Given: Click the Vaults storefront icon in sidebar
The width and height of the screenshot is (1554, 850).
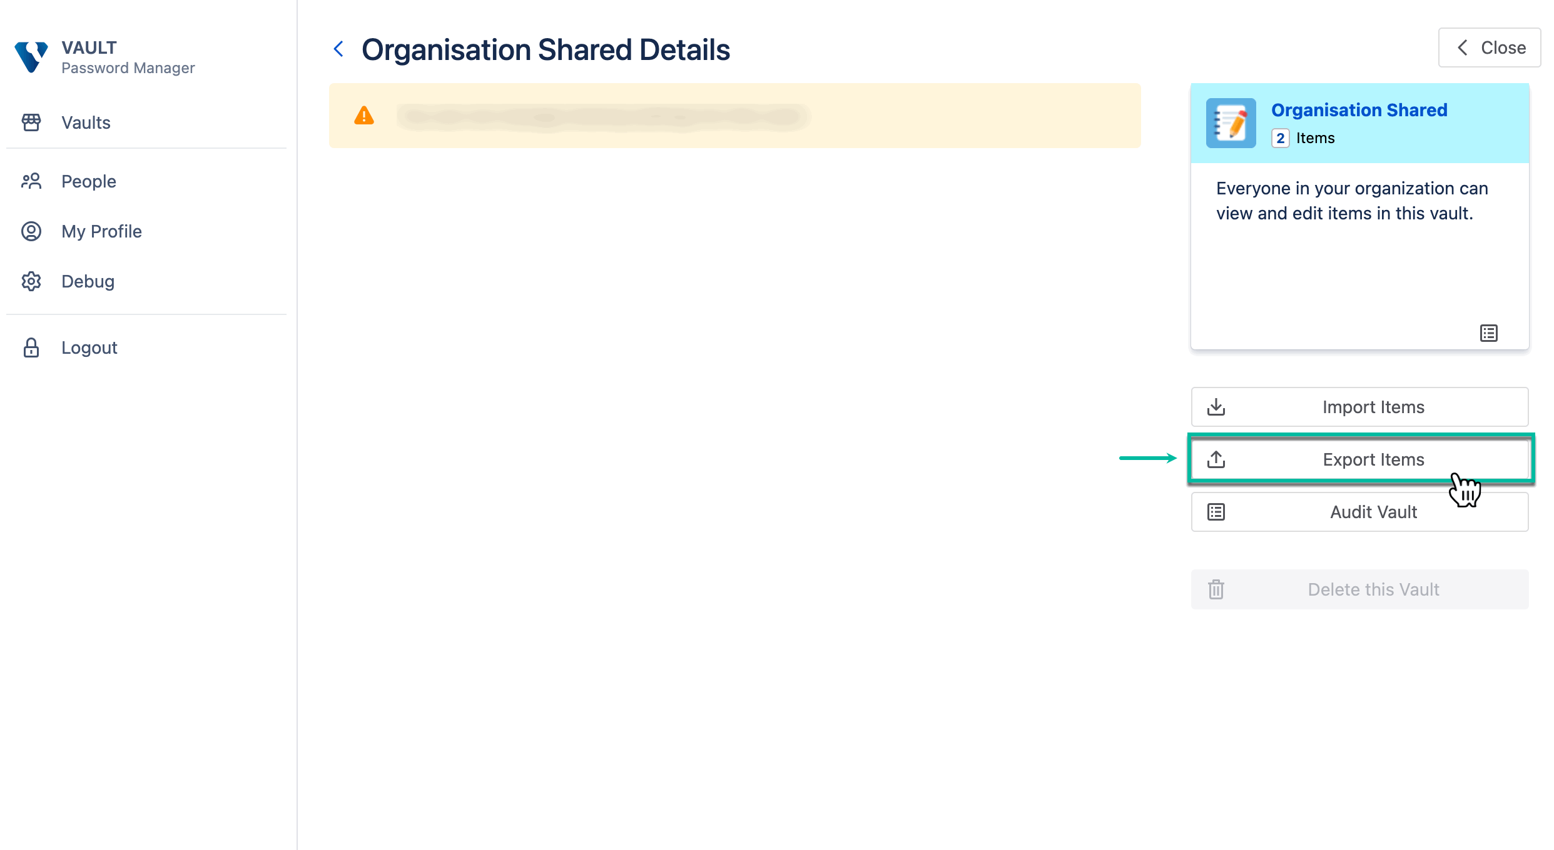Looking at the screenshot, I should click(x=31, y=122).
